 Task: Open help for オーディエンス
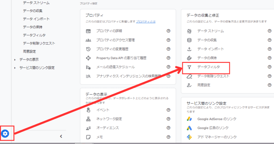coord(169,128)
